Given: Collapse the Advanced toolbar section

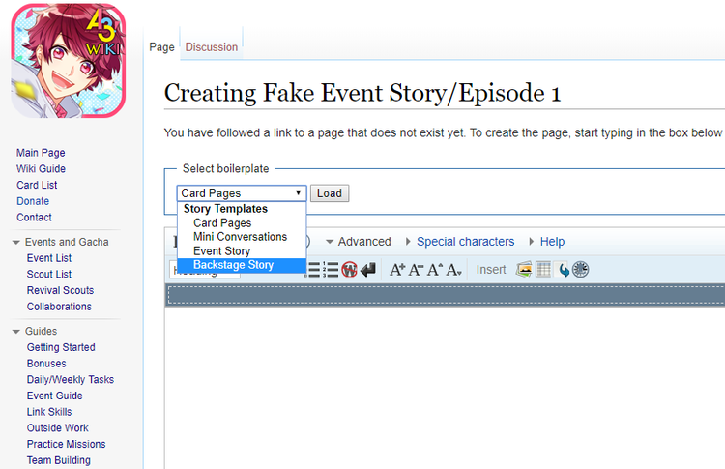Looking at the screenshot, I should 358,242.
